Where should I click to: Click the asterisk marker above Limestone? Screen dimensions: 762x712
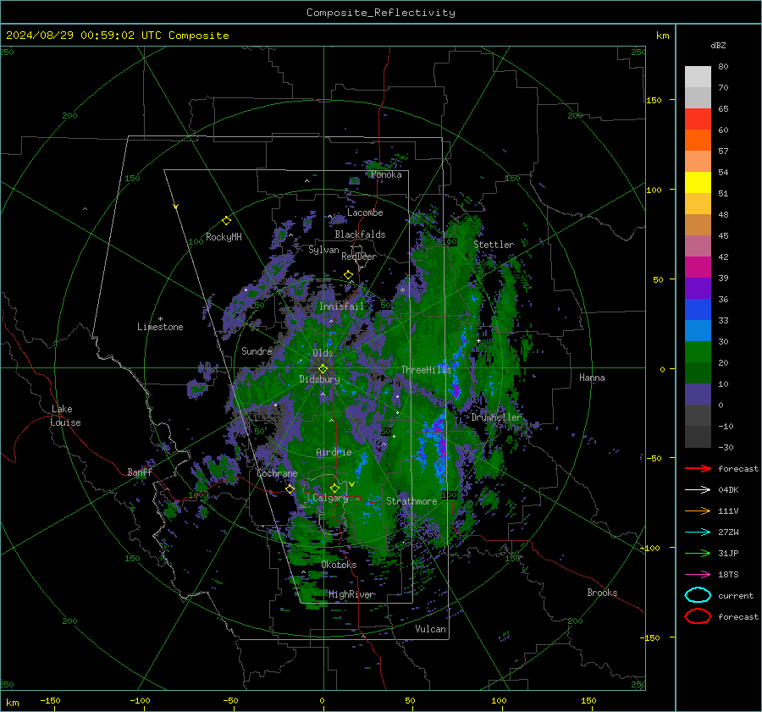coord(160,319)
